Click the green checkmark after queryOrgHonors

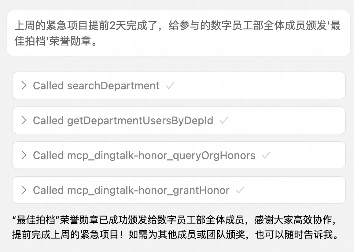pyautogui.click(x=266, y=155)
